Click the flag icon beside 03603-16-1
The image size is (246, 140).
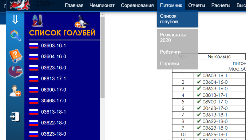(x=34, y=46)
